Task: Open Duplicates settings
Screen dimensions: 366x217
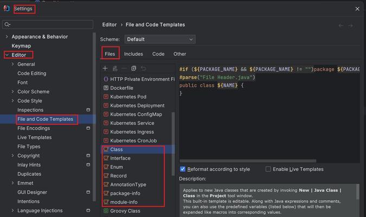Action: pos(29,174)
